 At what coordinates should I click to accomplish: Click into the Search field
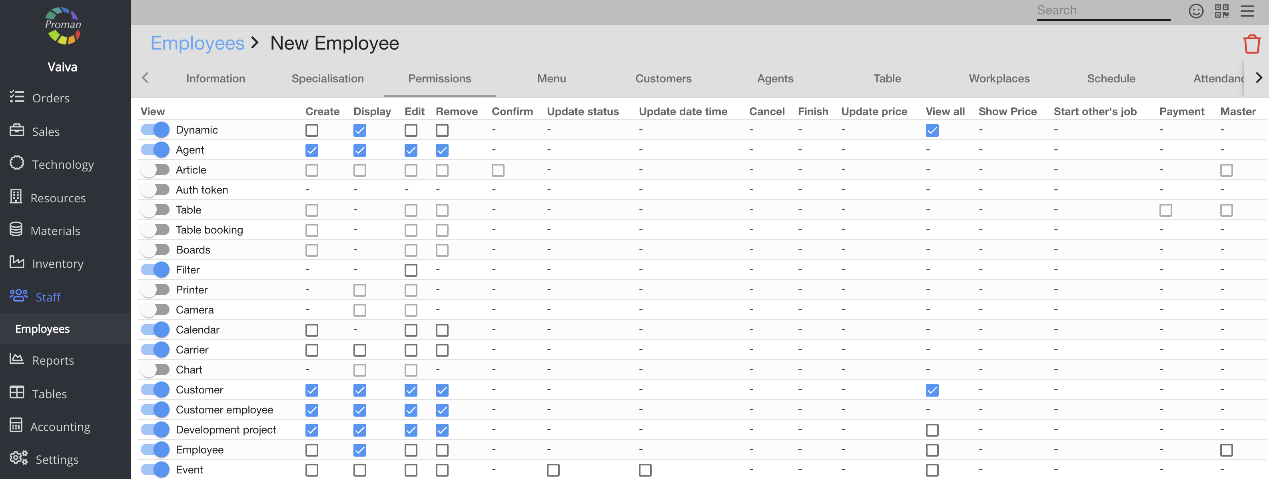(x=1103, y=10)
